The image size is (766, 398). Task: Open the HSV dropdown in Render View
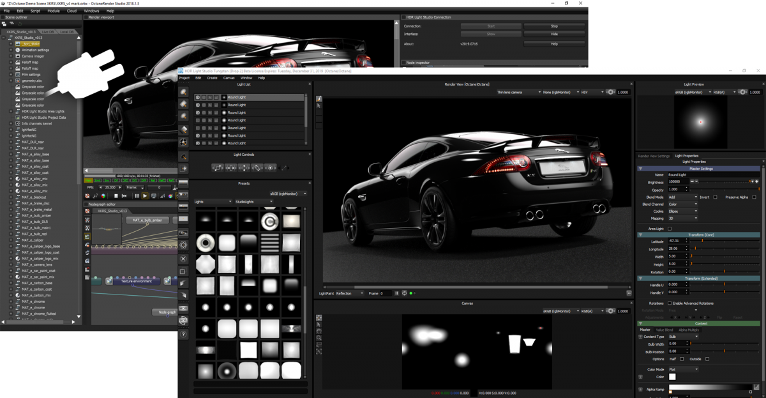[592, 92]
